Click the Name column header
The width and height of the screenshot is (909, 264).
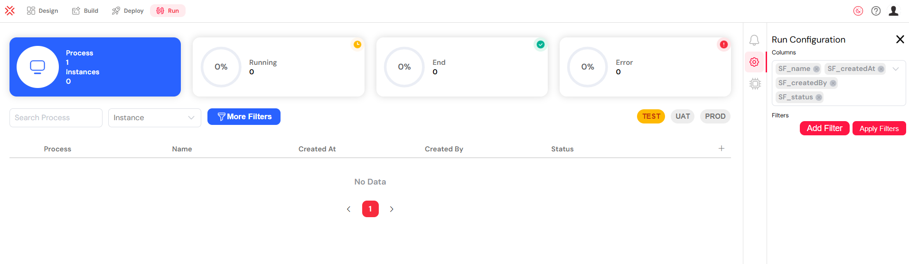(x=182, y=149)
